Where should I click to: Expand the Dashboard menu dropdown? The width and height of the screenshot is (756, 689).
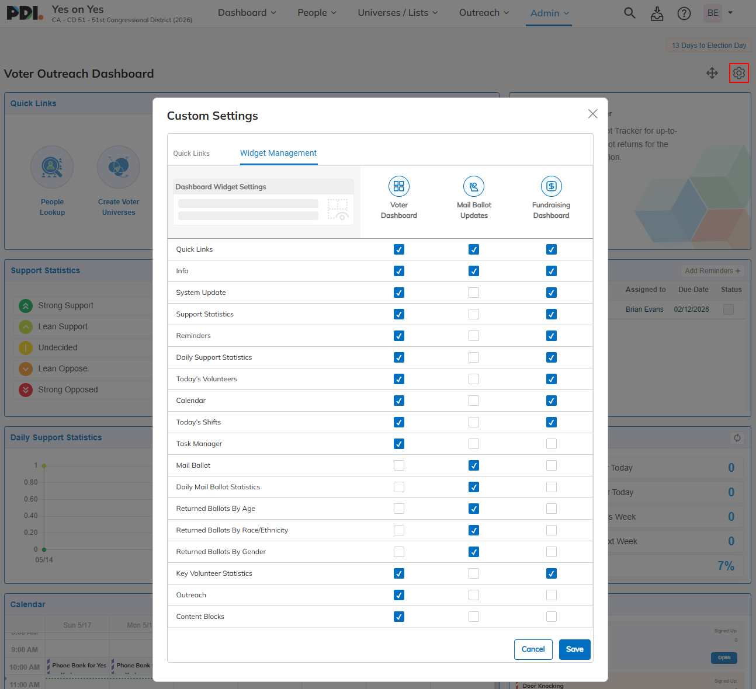pyautogui.click(x=247, y=13)
